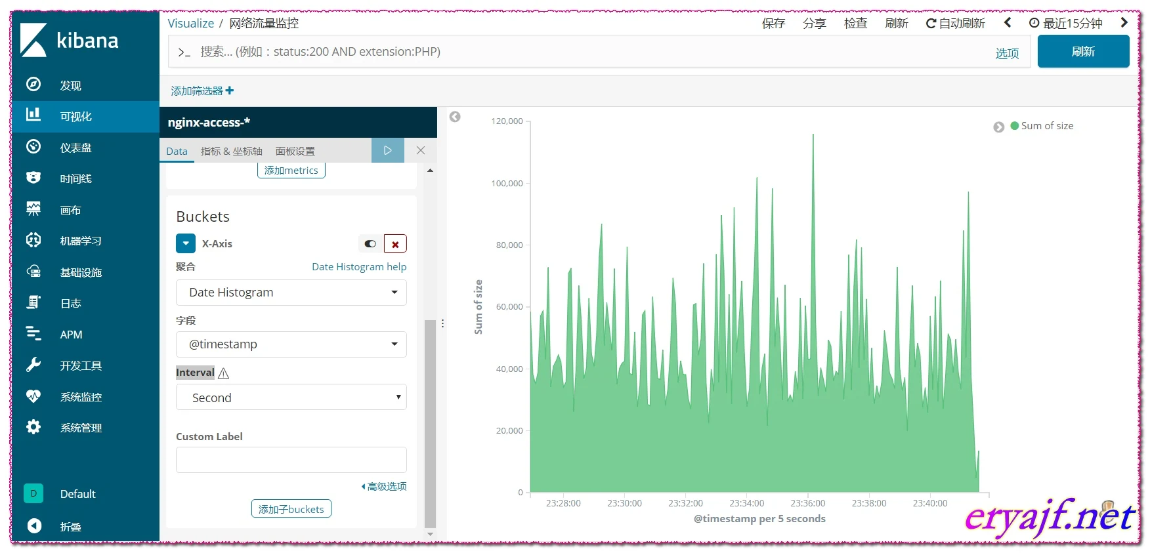1150x553 pixels.
Task: Open the Management (系统管理) gear icon
Action: click(33, 427)
